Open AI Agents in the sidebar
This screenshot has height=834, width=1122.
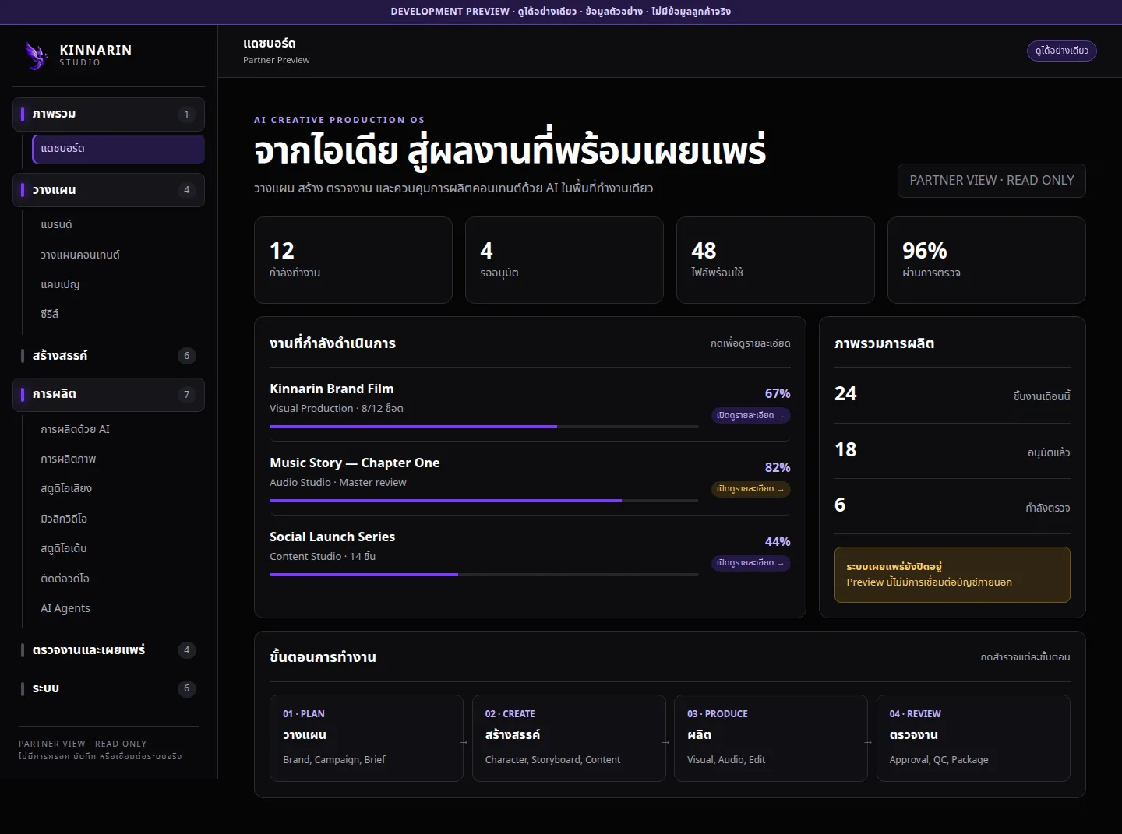pos(118,609)
